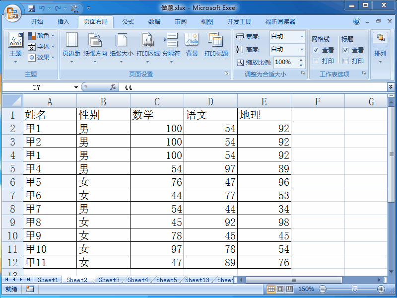Open the 页面设置 dialog launcher
The height and width of the screenshot is (298, 397).
(x=227, y=74)
